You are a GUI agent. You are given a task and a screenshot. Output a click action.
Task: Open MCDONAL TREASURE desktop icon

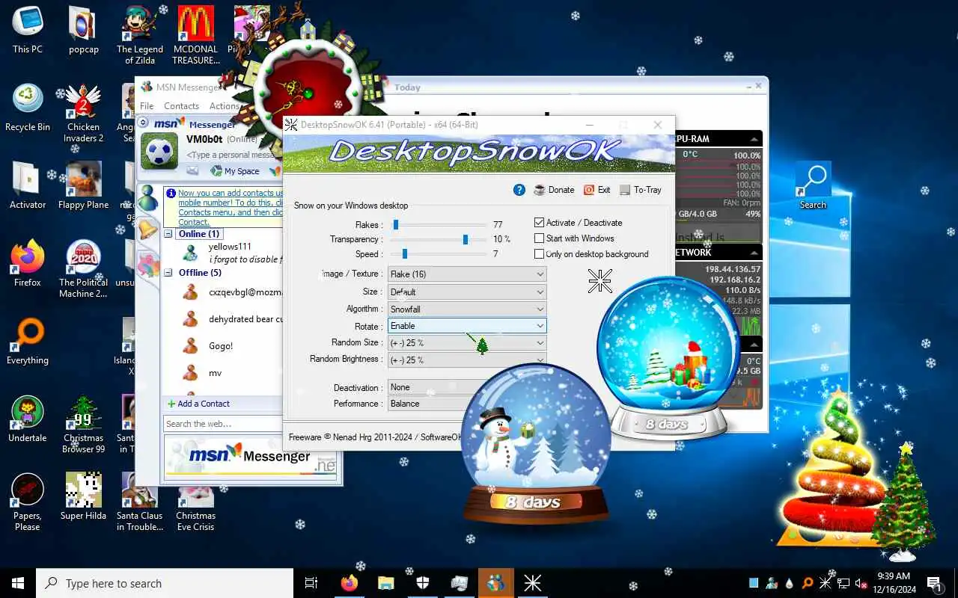tap(196, 35)
